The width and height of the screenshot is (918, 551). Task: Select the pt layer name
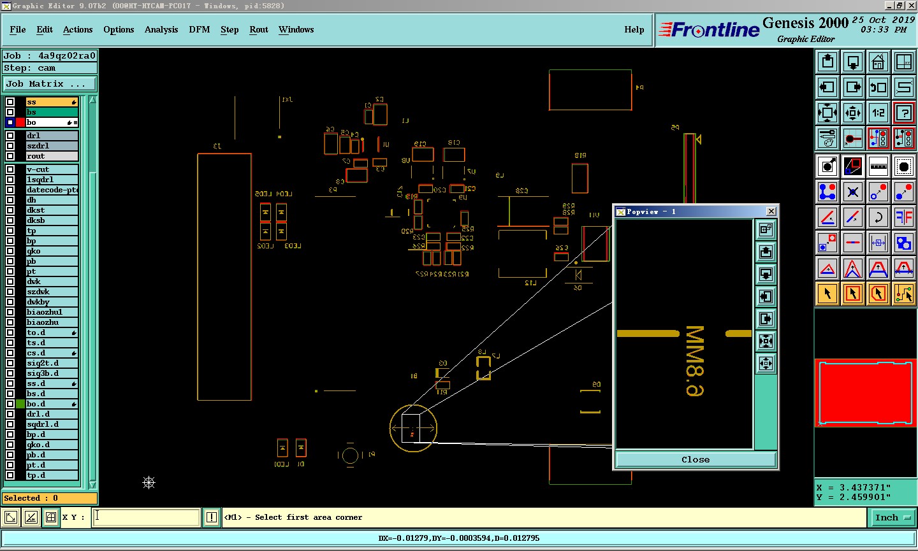point(52,271)
